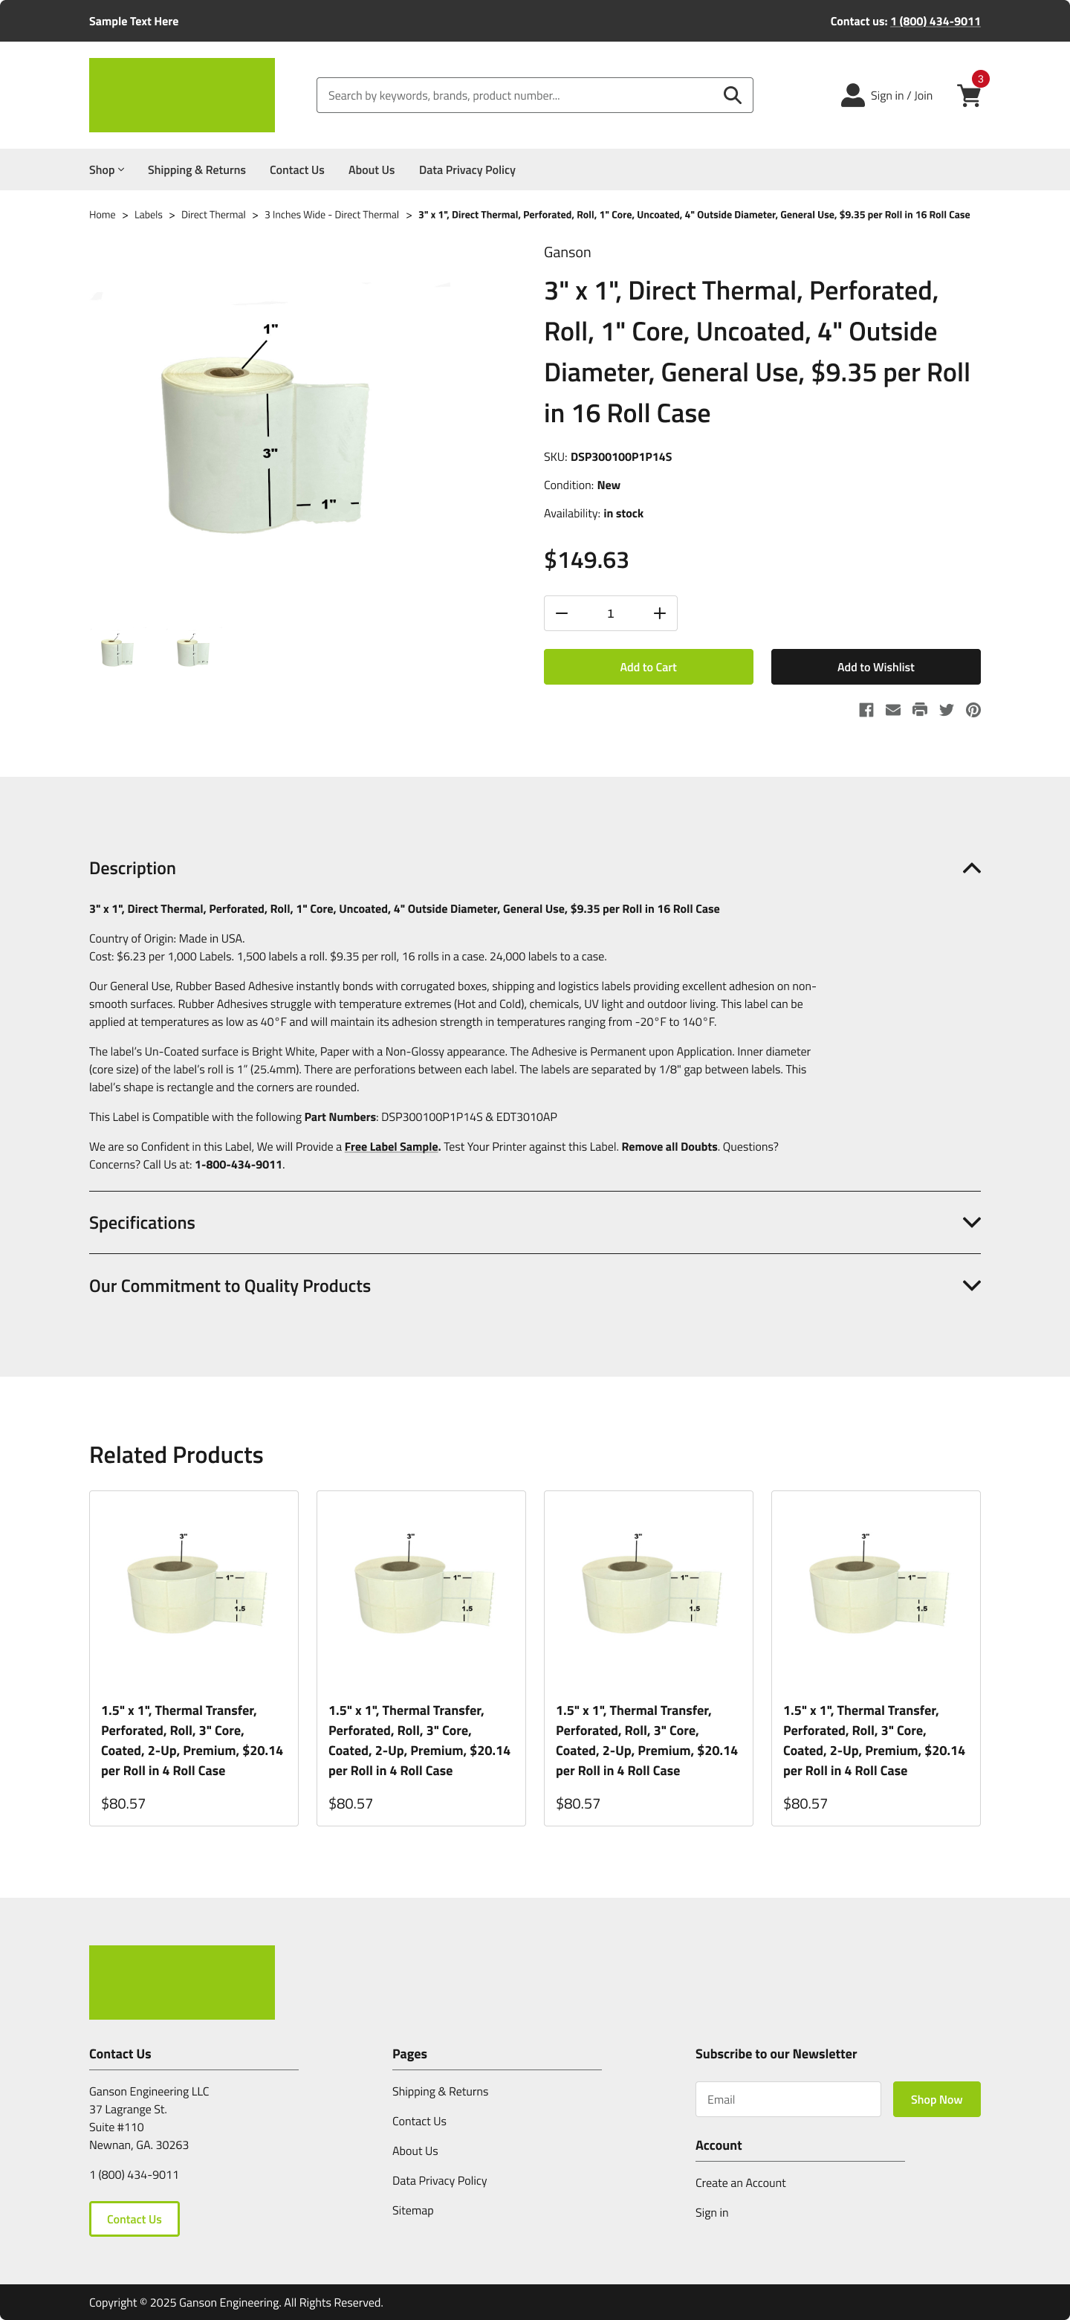Click the Add to Wishlist button

875,668
